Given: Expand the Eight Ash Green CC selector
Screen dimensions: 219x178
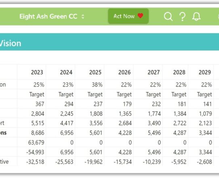Looking at the screenshot, I should pyautogui.click(x=52, y=17).
